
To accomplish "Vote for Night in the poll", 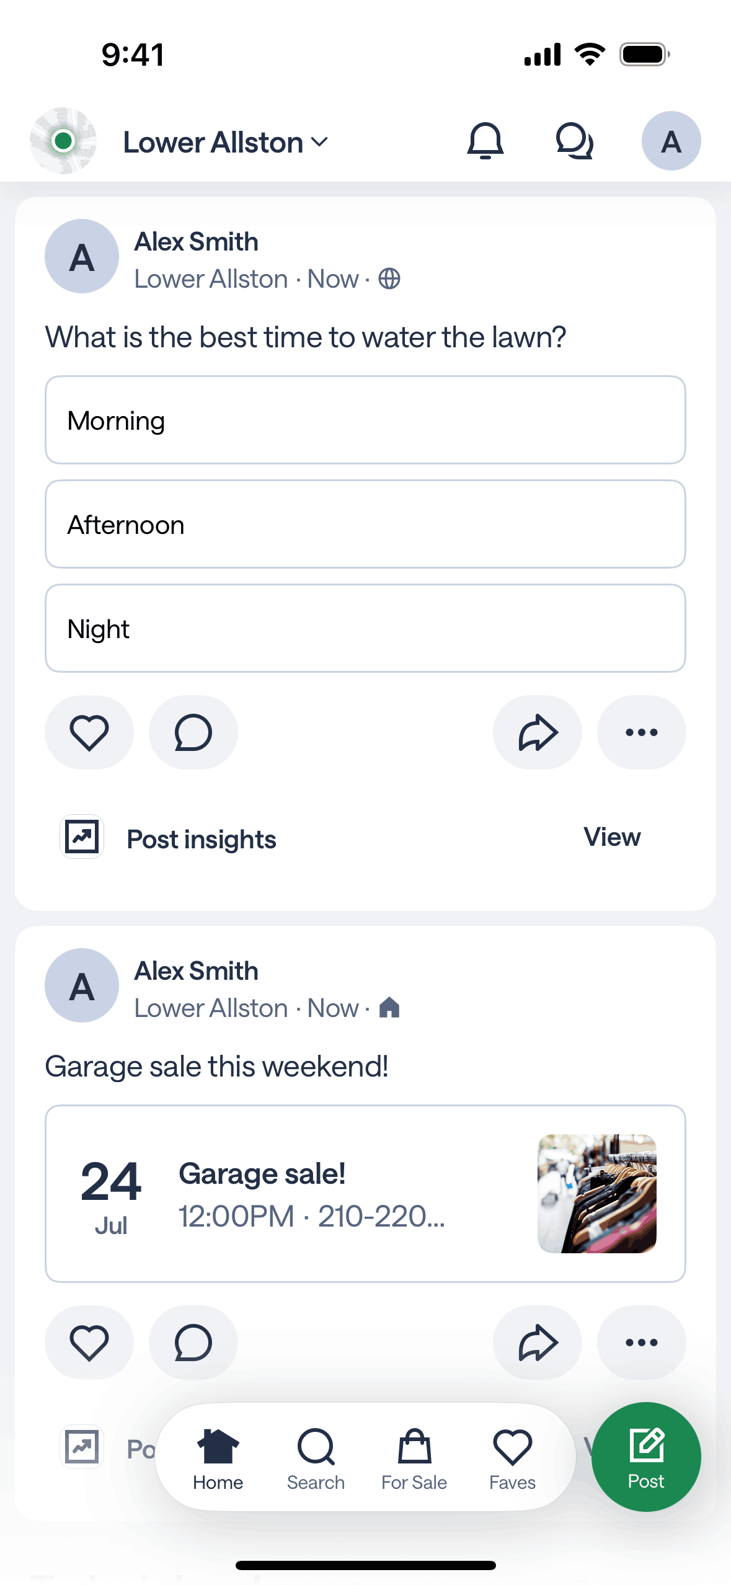I will [365, 628].
